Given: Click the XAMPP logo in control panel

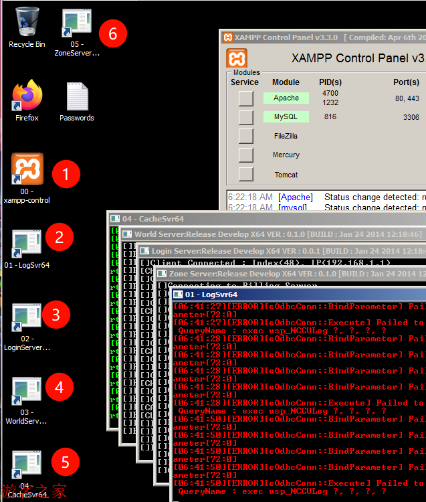Looking at the screenshot, I should pos(237,58).
